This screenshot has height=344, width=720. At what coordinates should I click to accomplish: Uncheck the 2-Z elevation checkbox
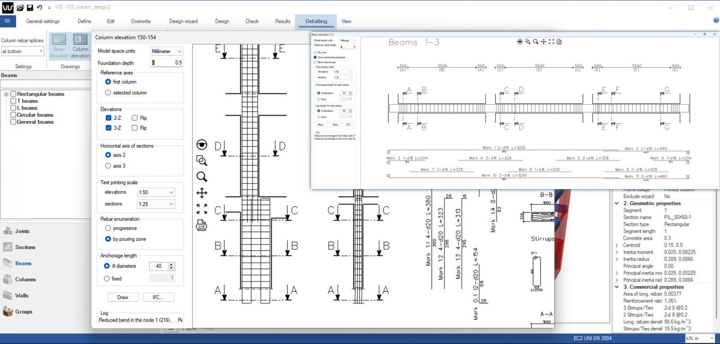(x=108, y=118)
